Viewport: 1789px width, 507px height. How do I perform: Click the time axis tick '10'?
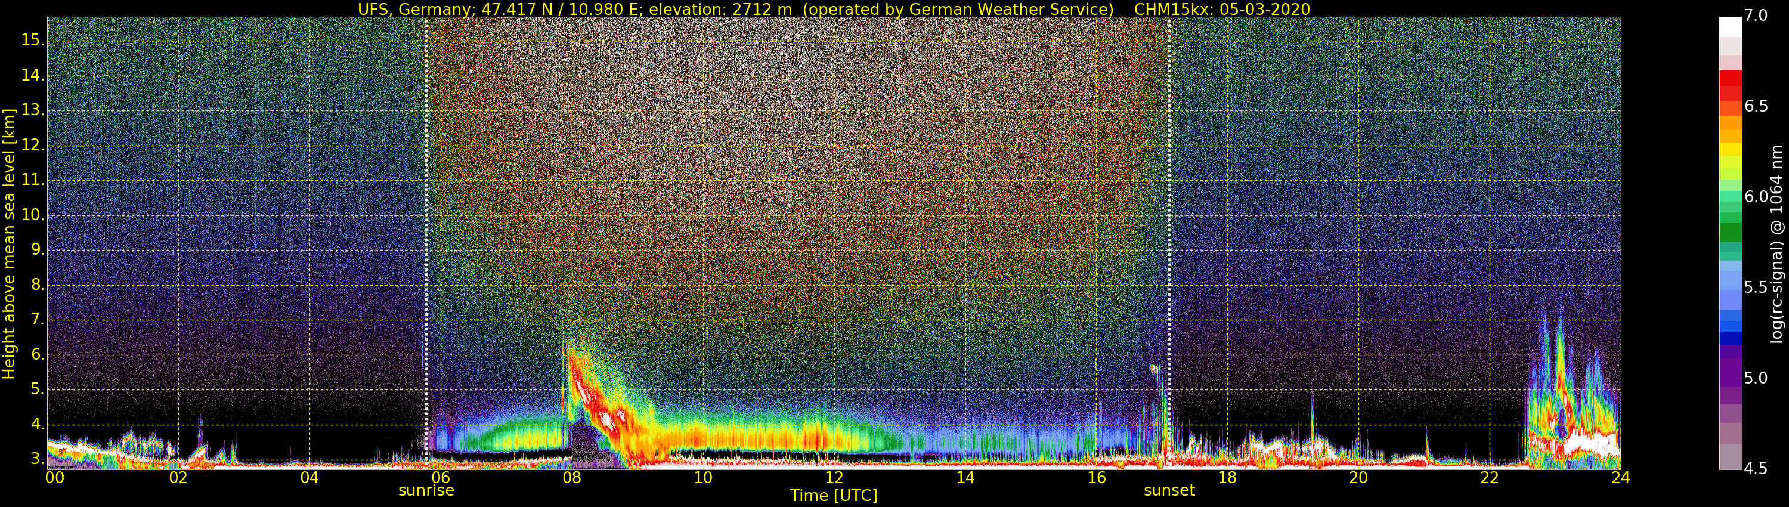703,478
